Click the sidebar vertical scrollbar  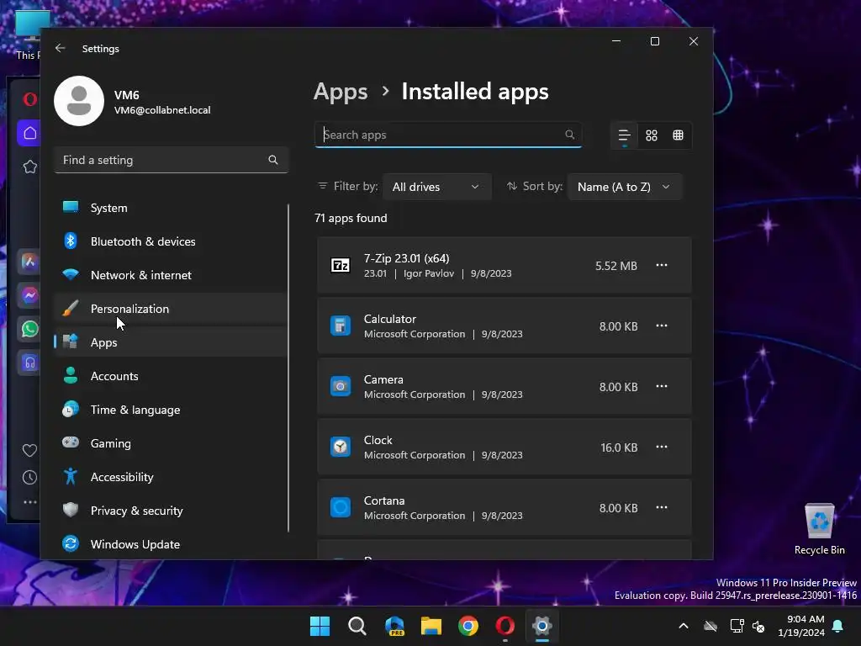[x=288, y=368]
